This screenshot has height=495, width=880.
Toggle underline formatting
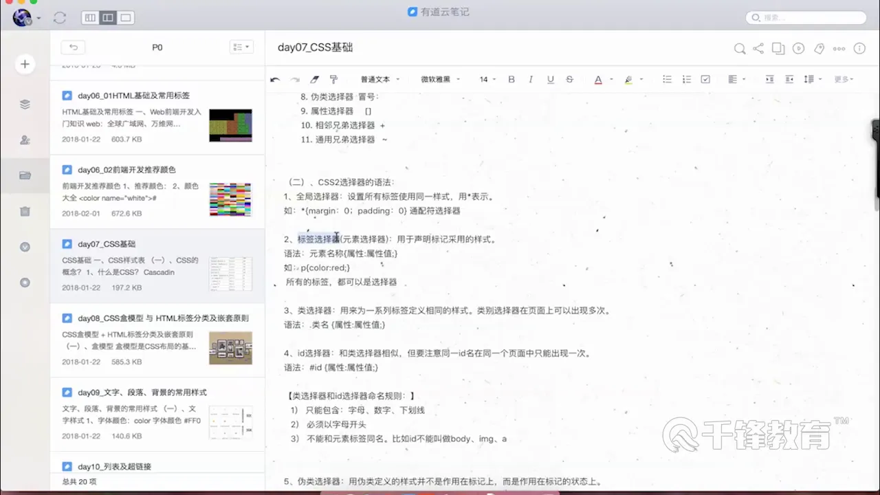pyautogui.click(x=550, y=80)
